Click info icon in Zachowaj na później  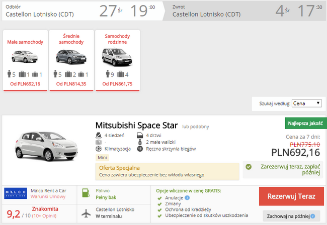(x=313, y=216)
